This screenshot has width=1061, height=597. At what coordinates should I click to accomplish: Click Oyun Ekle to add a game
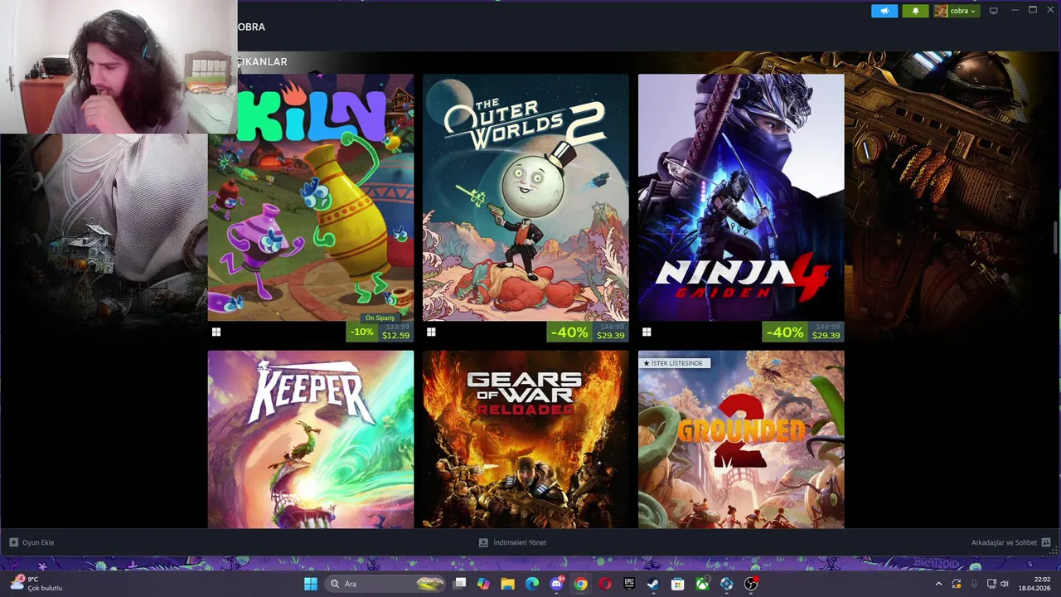point(31,542)
